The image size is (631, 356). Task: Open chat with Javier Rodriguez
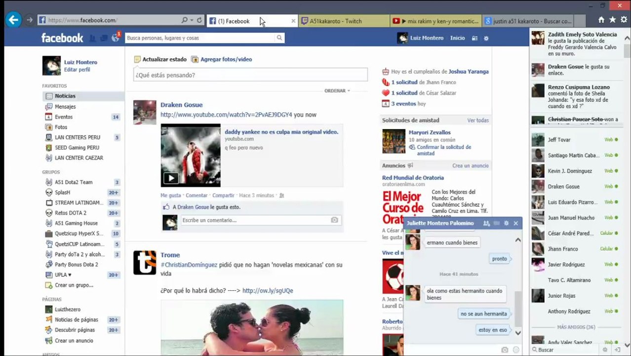(575, 265)
